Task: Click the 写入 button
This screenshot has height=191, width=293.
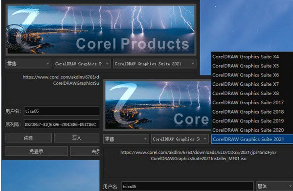Action: point(77,138)
